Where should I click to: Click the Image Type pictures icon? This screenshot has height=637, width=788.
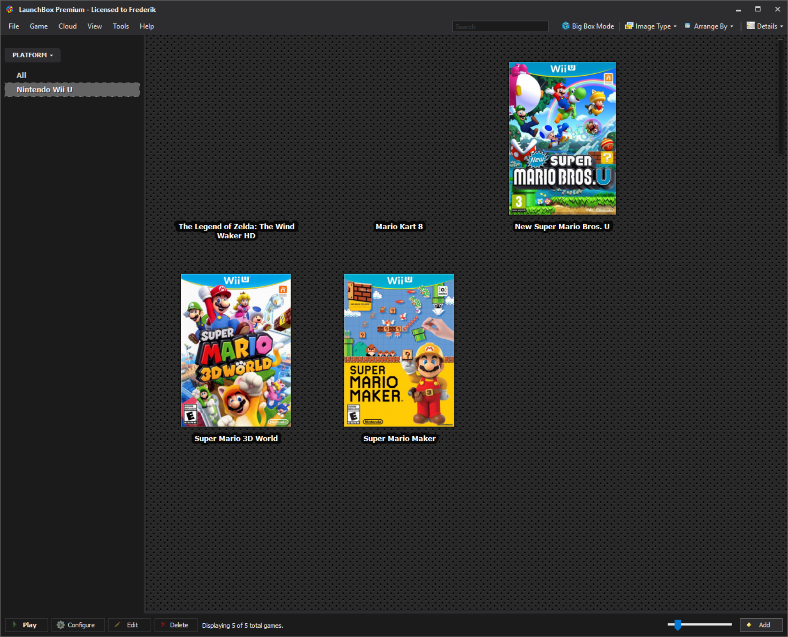click(629, 26)
